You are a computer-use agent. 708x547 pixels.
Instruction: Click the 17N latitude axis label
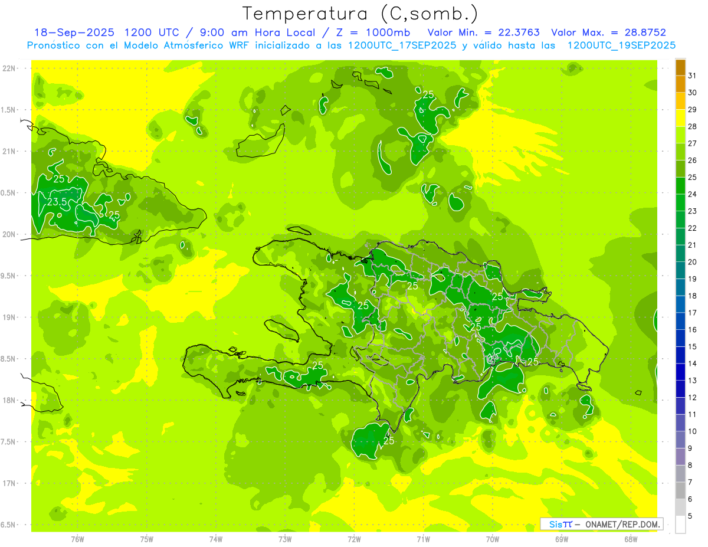tap(10, 483)
